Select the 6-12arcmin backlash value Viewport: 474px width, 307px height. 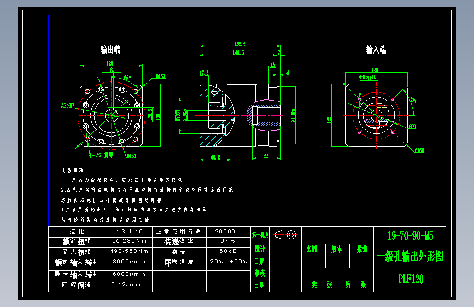coord(130,285)
